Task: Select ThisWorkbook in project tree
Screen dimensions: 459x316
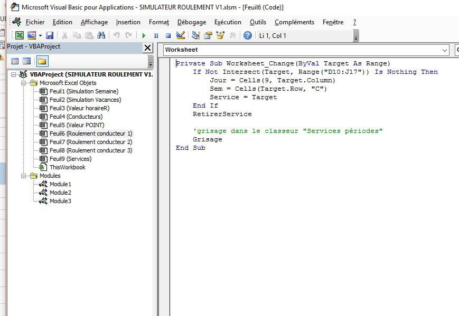Action: pyautogui.click(x=67, y=168)
